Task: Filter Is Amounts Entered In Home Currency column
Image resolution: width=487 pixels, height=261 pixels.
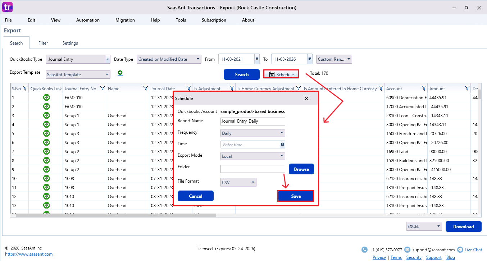Action: coord(381,88)
